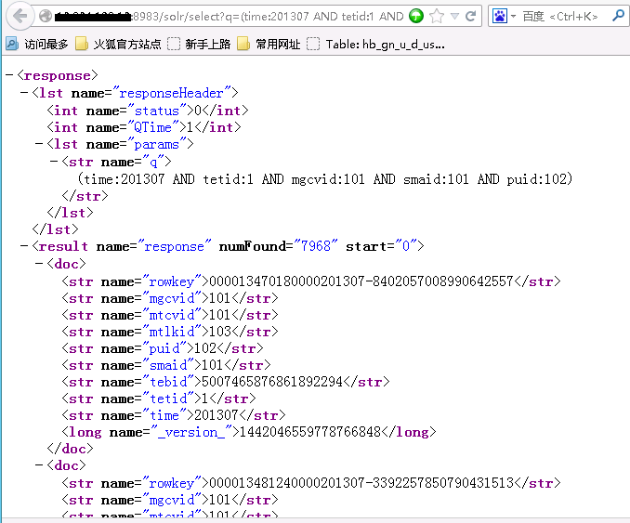This screenshot has width=630, height=523.
Task: Collapse the result response node
Action: [24, 246]
